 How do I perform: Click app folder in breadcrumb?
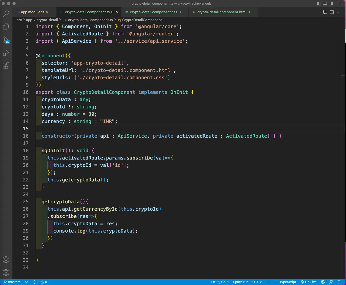29,20
